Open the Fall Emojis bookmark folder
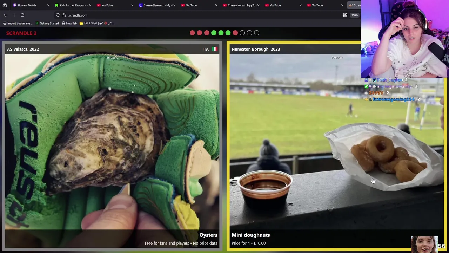 pos(97,23)
